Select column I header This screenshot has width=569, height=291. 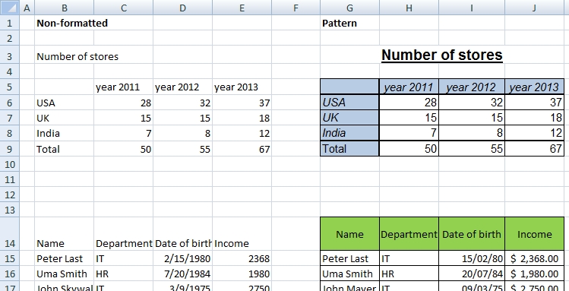click(x=472, y=8)
